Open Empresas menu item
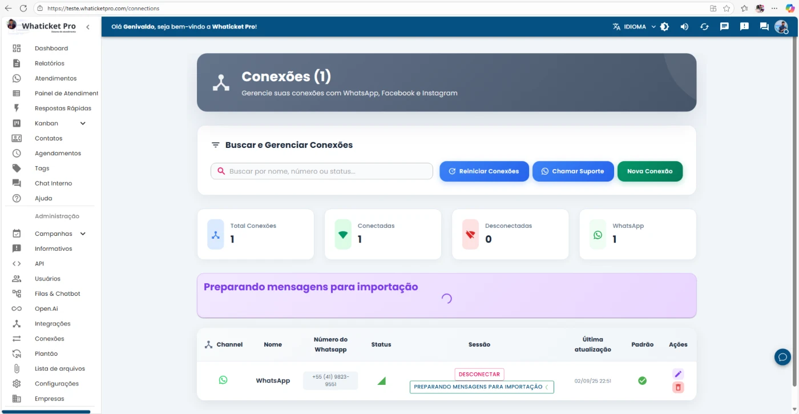This screenshot has width=799, height=414. click(51, 399)
